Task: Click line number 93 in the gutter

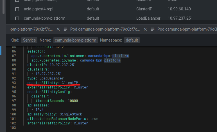Action: tap(14, 83)
